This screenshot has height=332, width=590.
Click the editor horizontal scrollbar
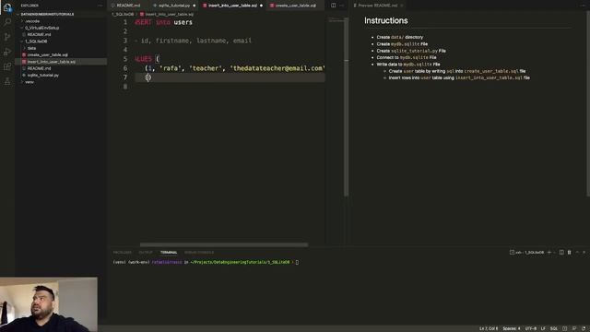click(224, 244)
